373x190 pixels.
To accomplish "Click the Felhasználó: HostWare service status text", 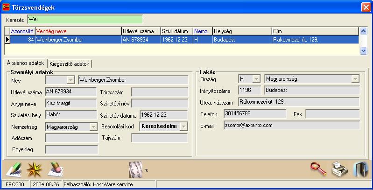I will click(98, 184).
